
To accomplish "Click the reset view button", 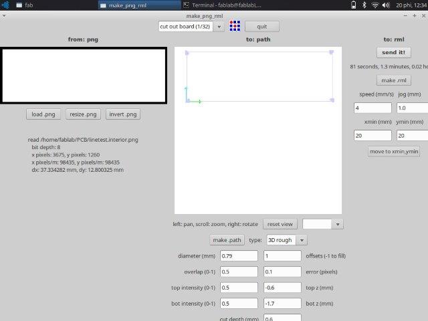I will [280, 224].
